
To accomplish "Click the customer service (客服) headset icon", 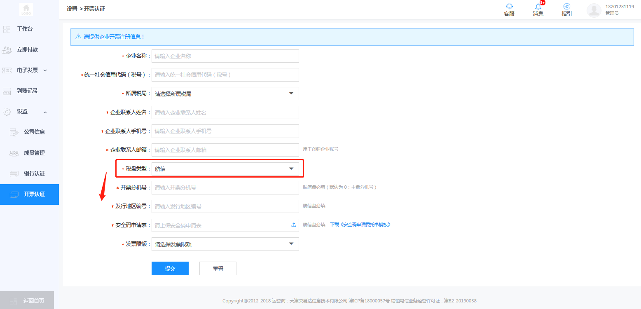I will (x=509, y=7).
